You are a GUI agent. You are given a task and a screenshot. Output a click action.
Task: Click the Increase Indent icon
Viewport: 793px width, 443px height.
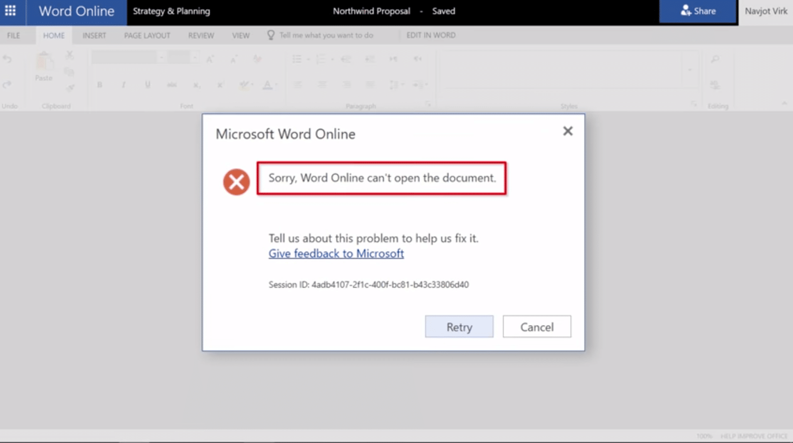(x=370, y=59)
